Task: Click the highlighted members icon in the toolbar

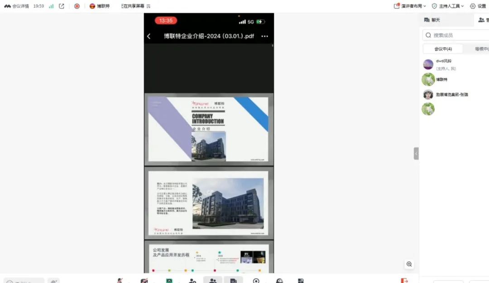Action: pos(213,280)
